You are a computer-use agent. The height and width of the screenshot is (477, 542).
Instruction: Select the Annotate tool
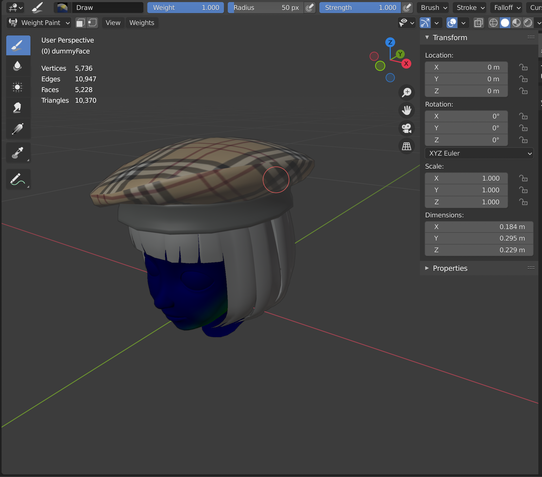click(x=18, y=179)
